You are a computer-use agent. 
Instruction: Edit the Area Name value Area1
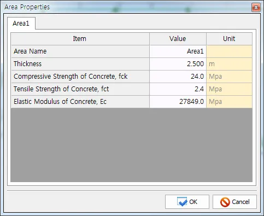click(x=178, y=51)
